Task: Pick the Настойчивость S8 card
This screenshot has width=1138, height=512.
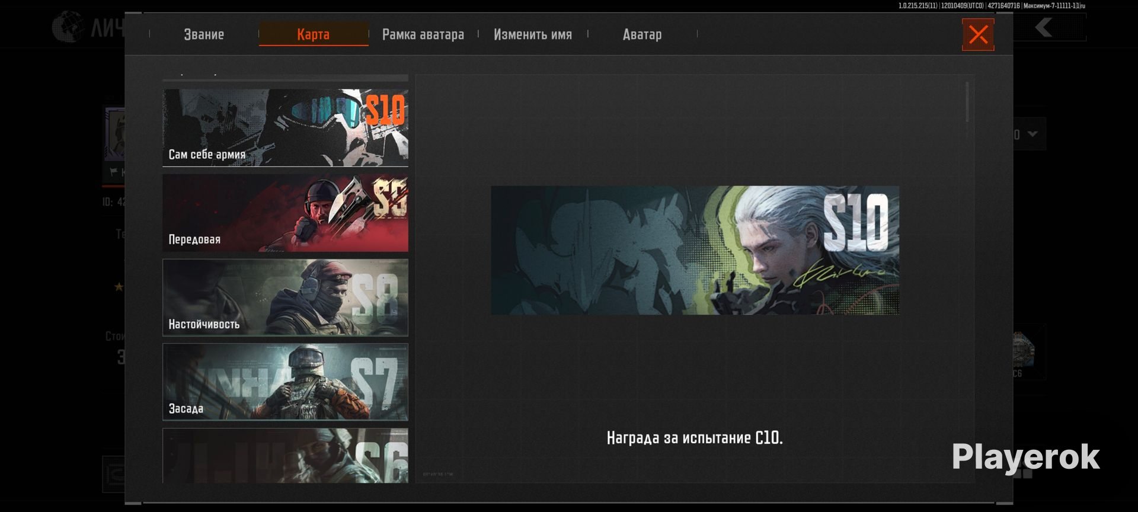Action: (285, 297)
